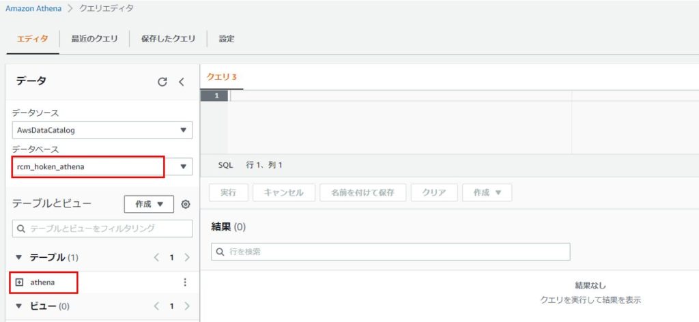This screenshot has width=699, height=322.
Task: Select the クエリ 3 query tab
Action: 222,76
